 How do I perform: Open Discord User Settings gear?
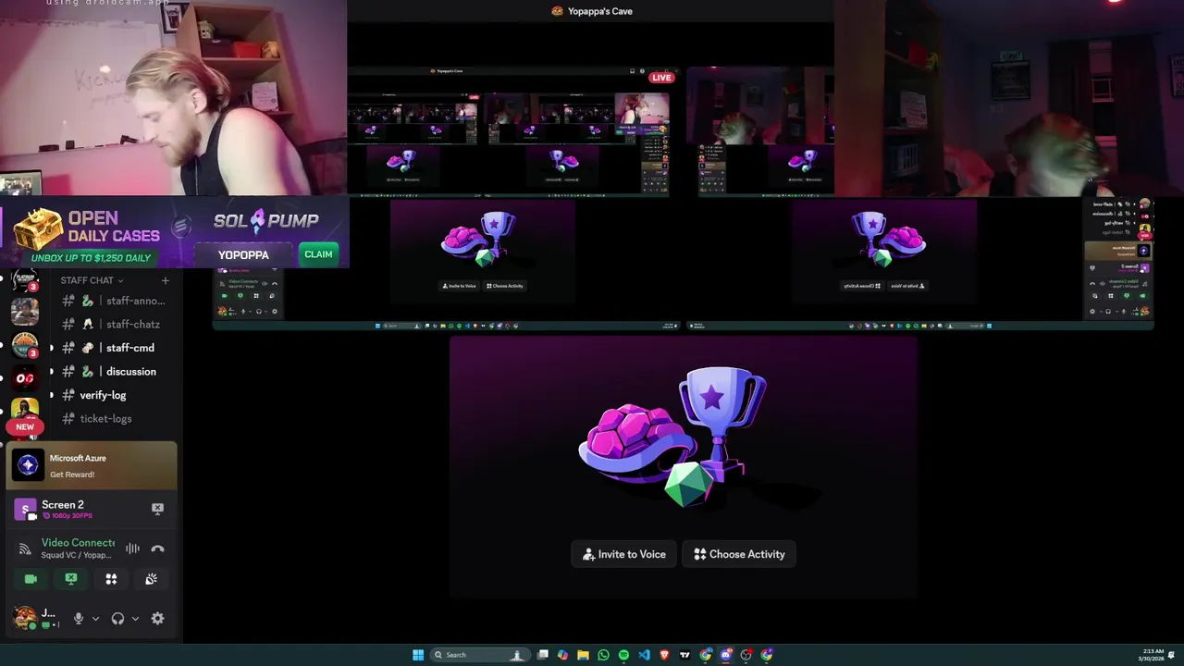point(157,619)
